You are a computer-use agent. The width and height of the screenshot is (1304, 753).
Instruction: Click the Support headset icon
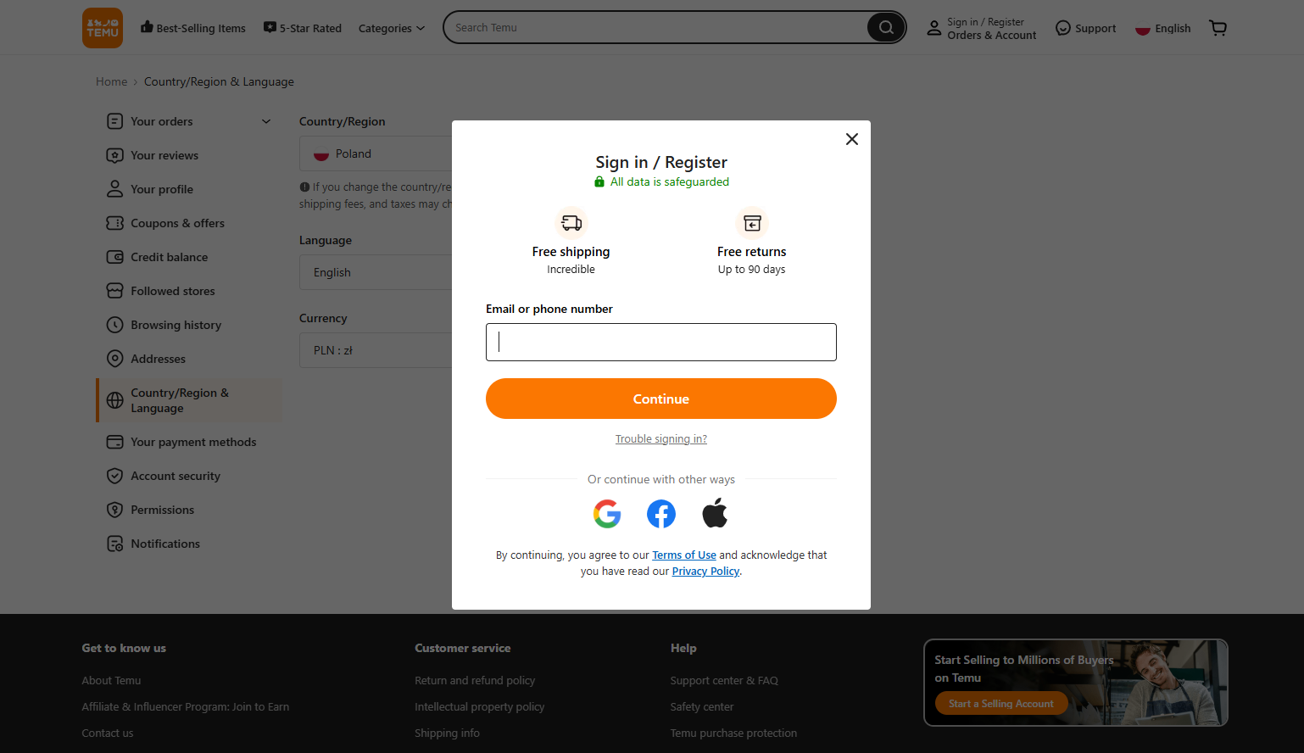pyautogui.click(x=1063, y=27)
